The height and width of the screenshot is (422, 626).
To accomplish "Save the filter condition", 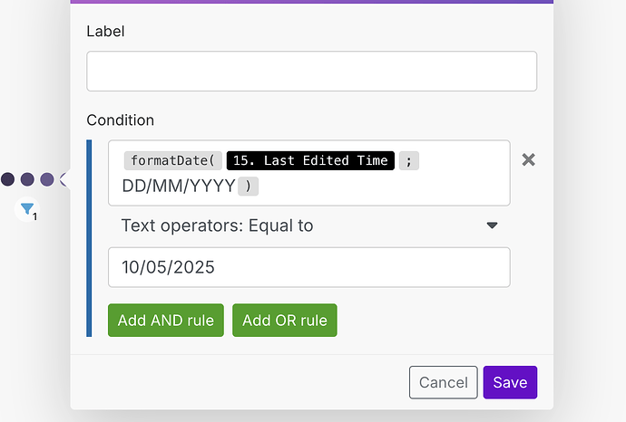I will pyautogui.click(x=510, y=382).
